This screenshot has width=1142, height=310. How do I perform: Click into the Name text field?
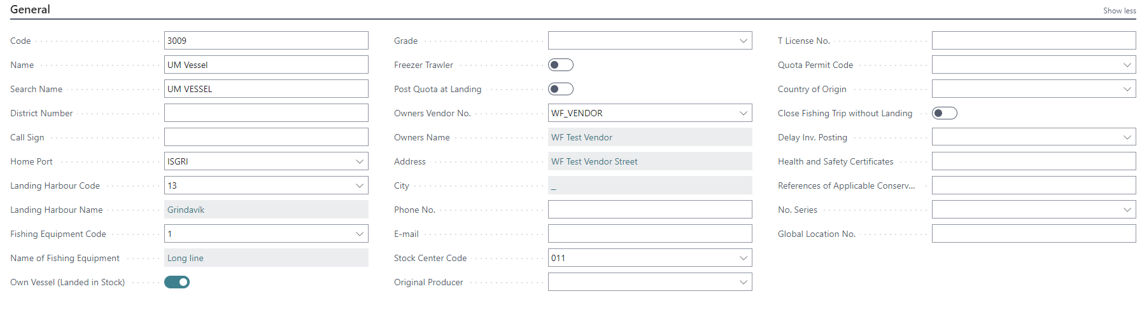point(266,65)
